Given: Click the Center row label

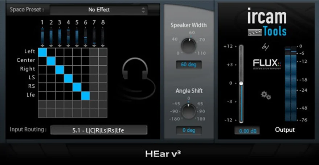Looking at the screenshot, I should coord(26,60).
